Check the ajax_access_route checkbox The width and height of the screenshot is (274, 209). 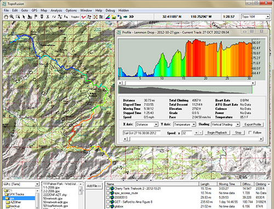pyautogui.click(x=108, y=193)
